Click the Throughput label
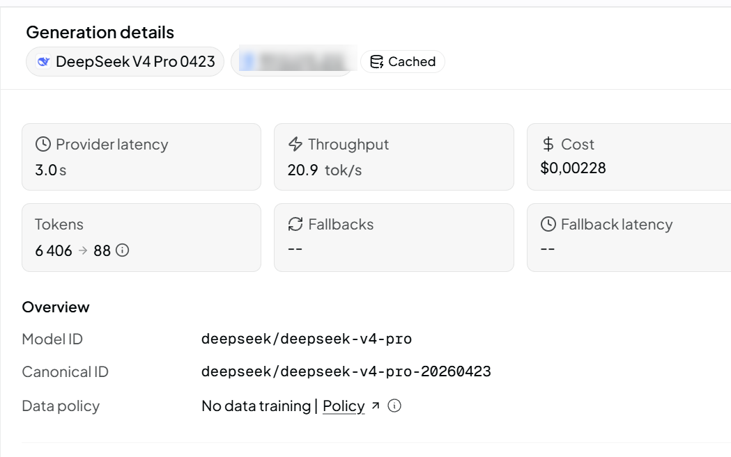The image size is (731, 457). point(348,145)
